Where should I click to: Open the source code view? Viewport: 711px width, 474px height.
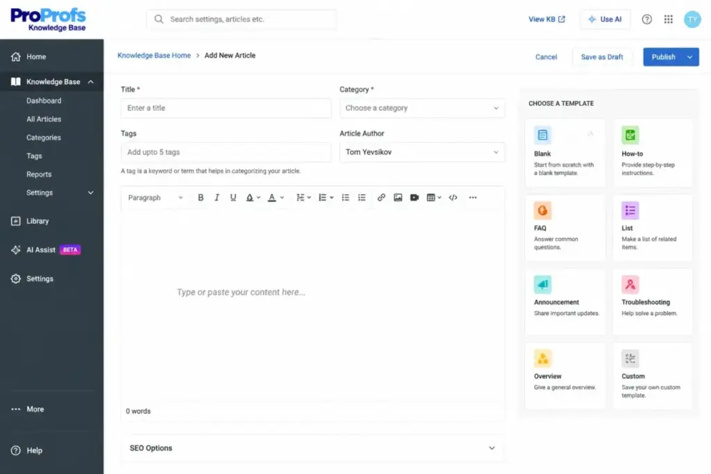click(x=453, y=198)
